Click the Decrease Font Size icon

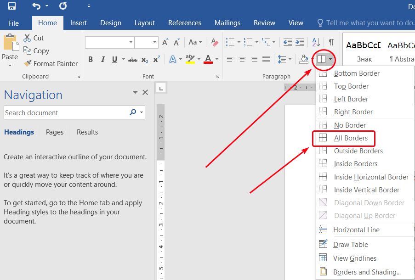[176, 42]
